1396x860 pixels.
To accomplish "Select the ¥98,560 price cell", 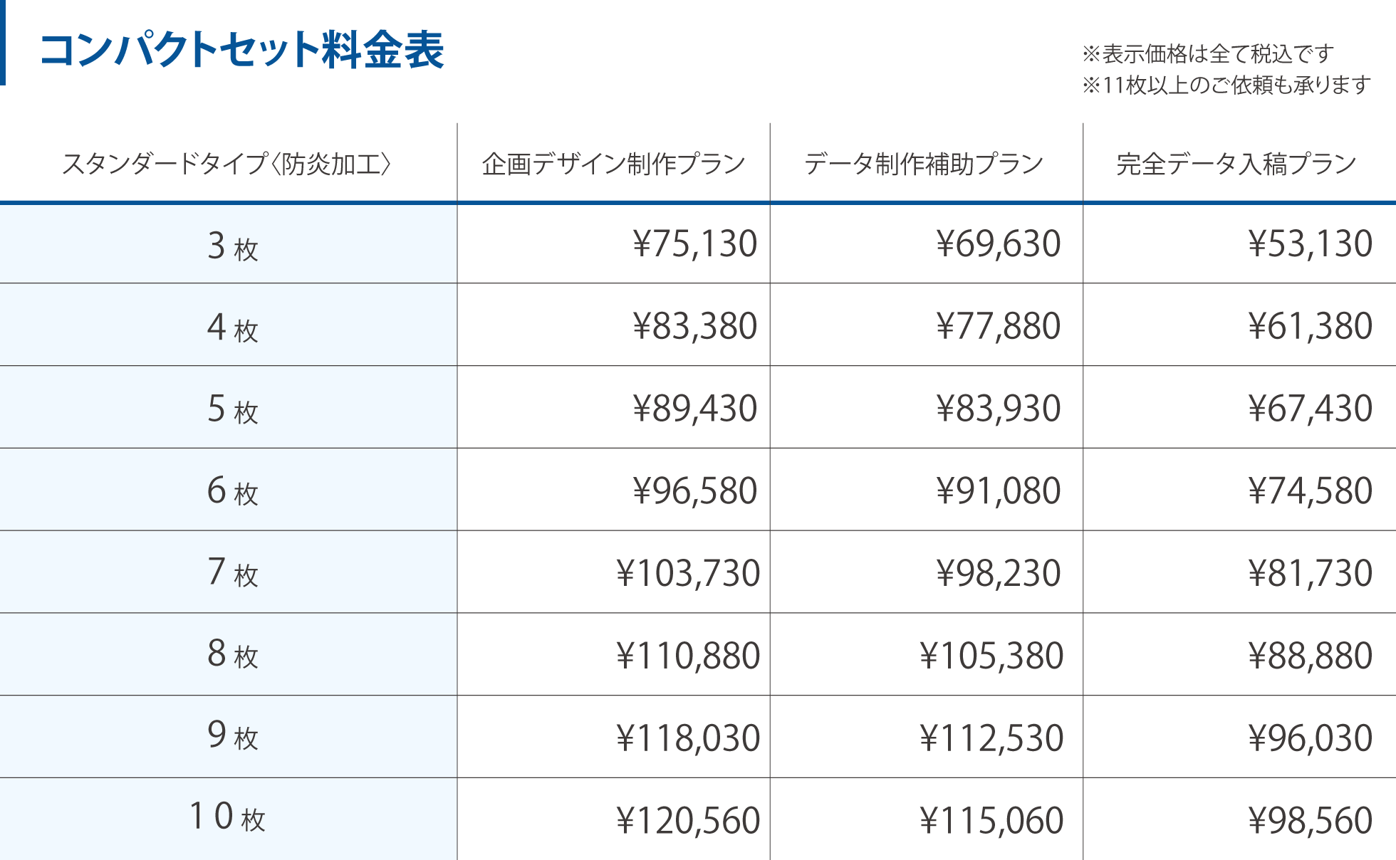I will 1310,820.
